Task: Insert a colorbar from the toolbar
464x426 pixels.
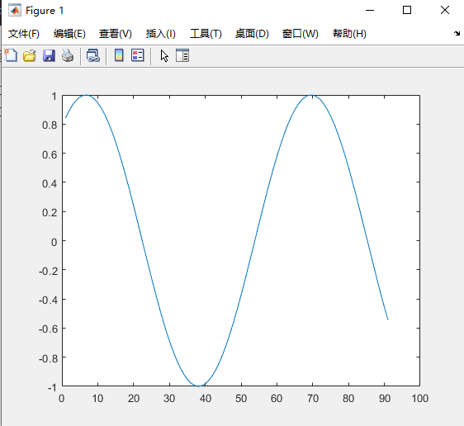Action: coord(119,55)
